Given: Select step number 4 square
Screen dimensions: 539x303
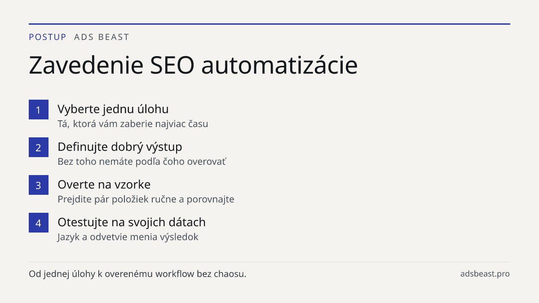Looking at the screenshot, I should click(39, 223).
